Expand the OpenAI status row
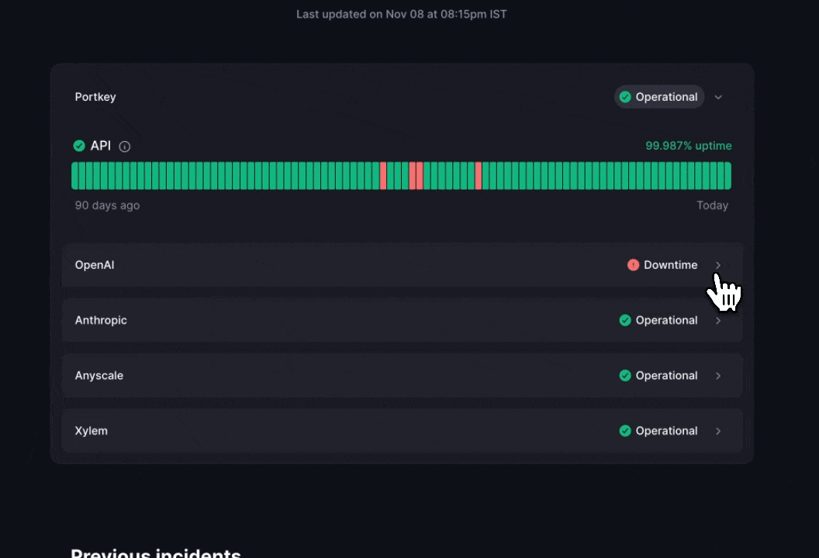 click(718, 265)
